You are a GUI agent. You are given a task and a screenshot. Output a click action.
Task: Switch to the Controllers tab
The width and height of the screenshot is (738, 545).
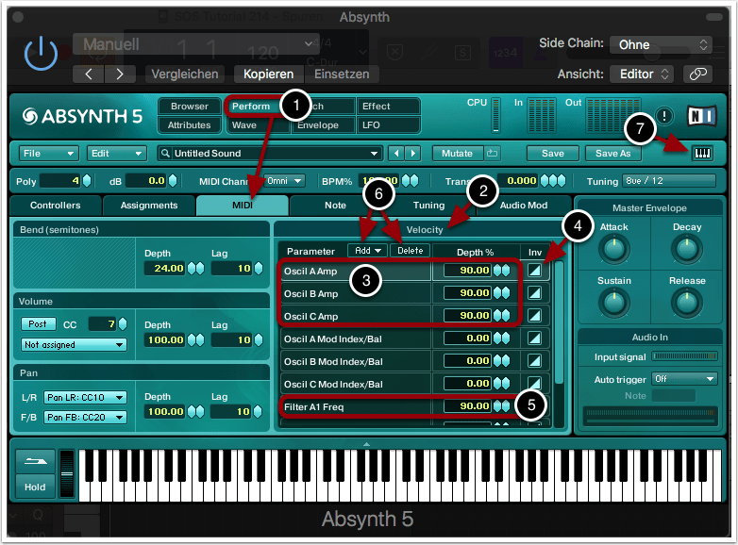(56, 206)
